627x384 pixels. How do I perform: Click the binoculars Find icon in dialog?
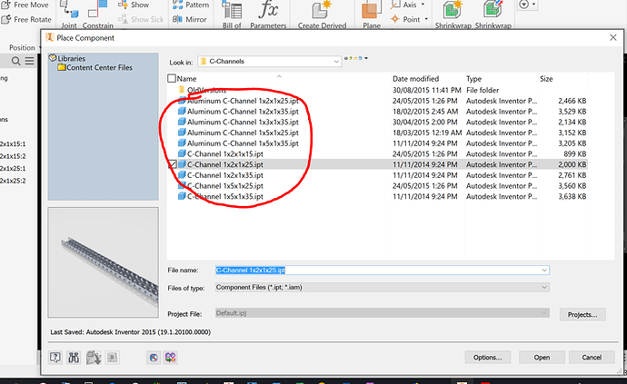(74, 358)
